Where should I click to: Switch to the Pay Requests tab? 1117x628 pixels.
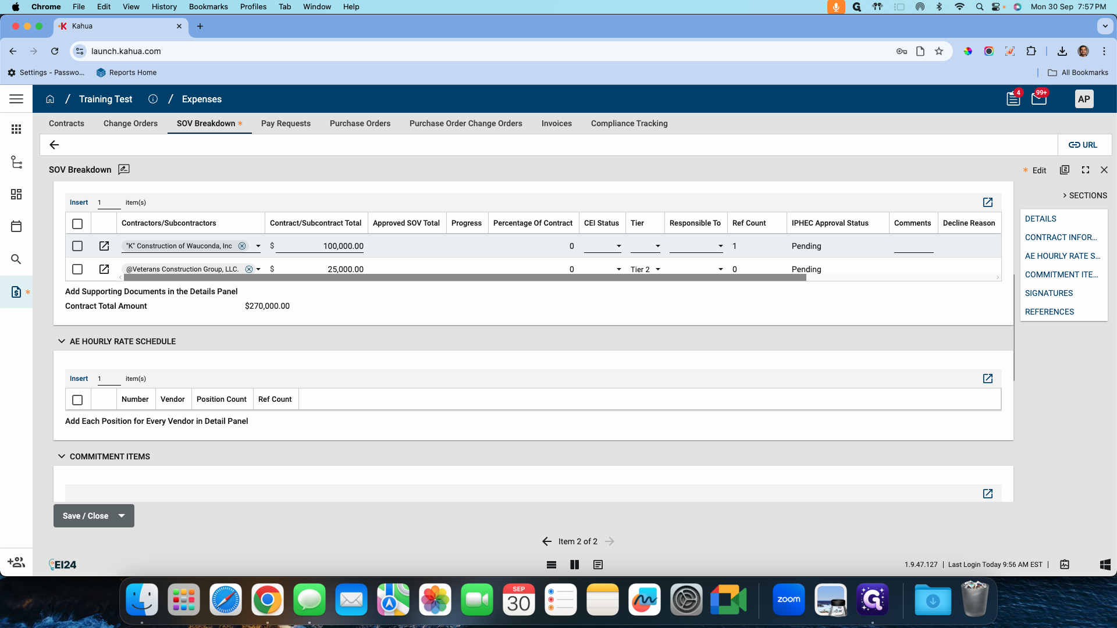286,123
